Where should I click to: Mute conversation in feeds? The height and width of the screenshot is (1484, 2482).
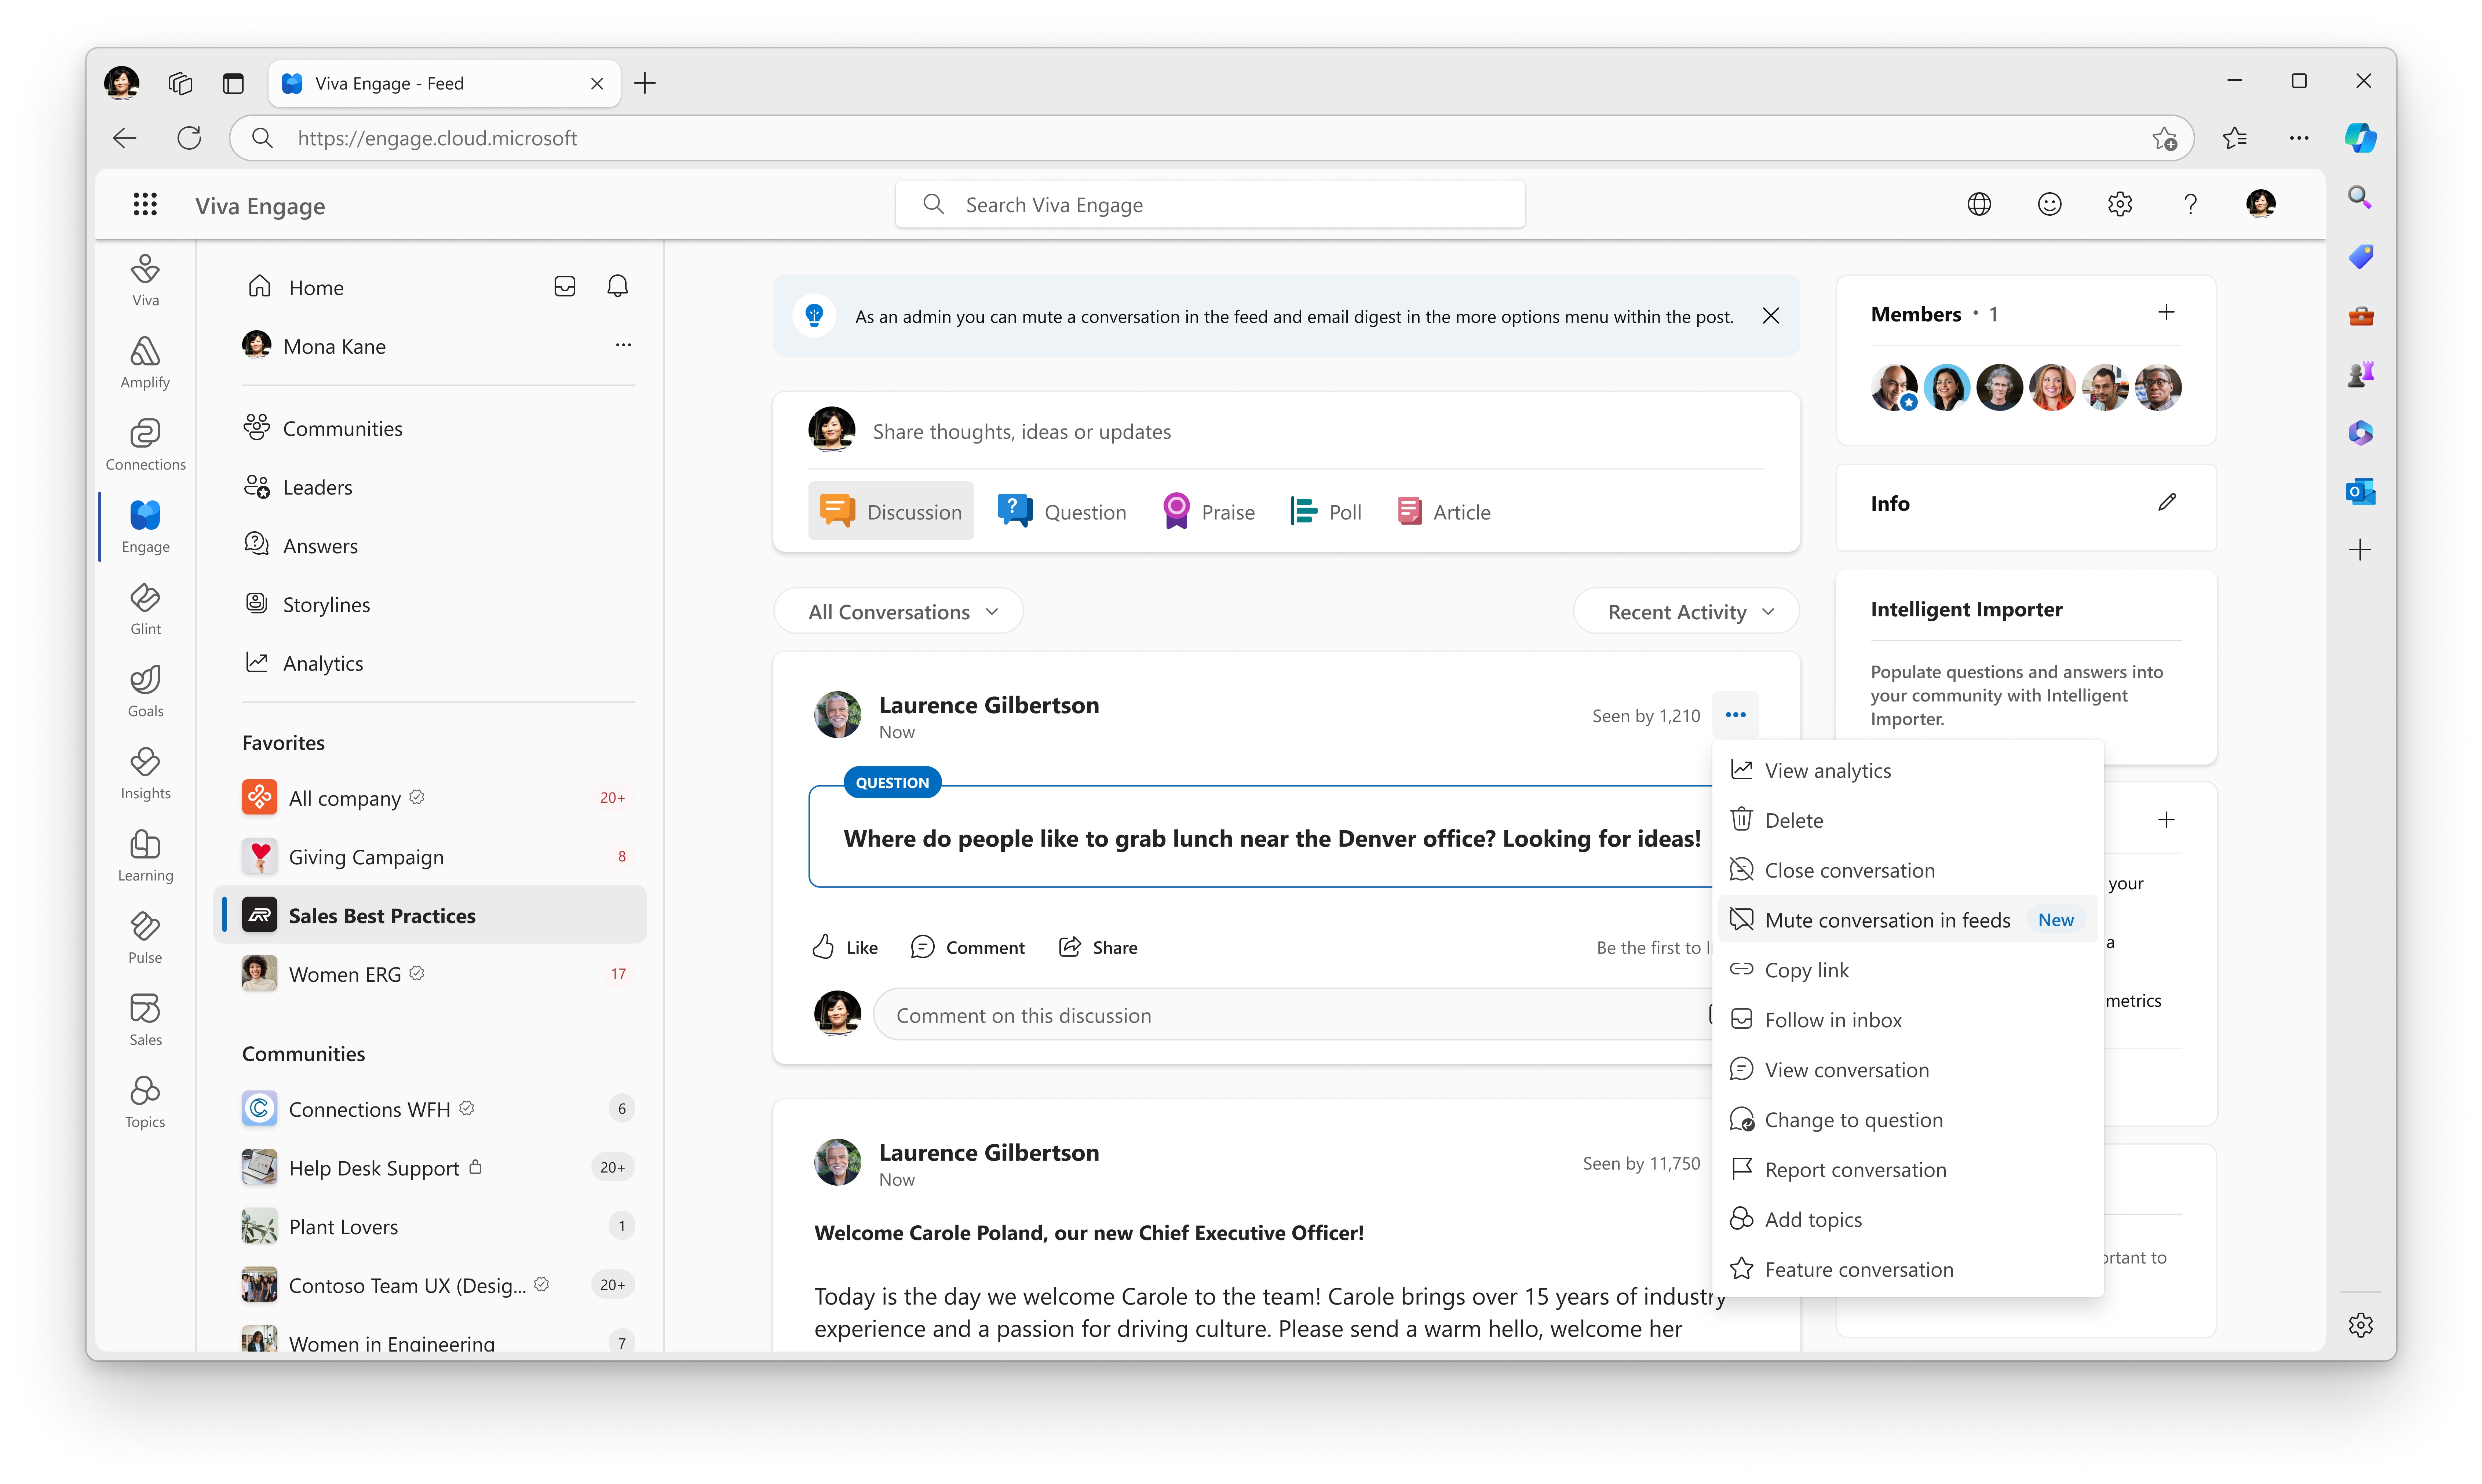click(1887, 919)
